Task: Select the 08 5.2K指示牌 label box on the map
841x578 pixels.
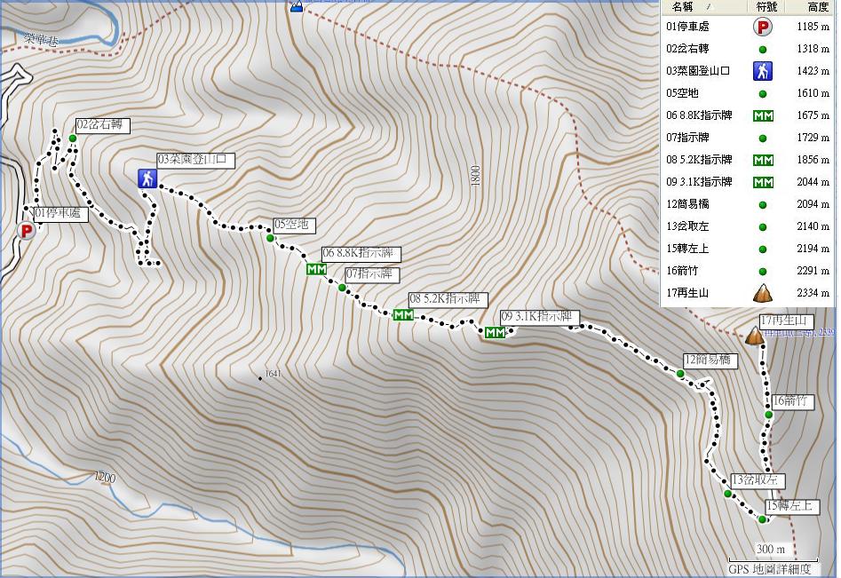Action: [x=448, y=299]
